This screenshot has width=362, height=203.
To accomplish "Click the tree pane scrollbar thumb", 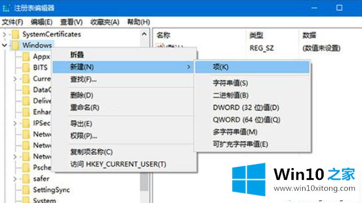I will (145, 181).
